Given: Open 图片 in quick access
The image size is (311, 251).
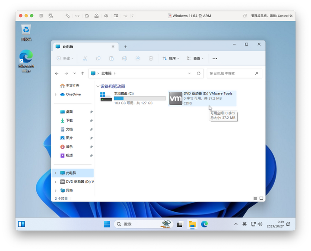Looking at the screenshot, I should [67, 138].
